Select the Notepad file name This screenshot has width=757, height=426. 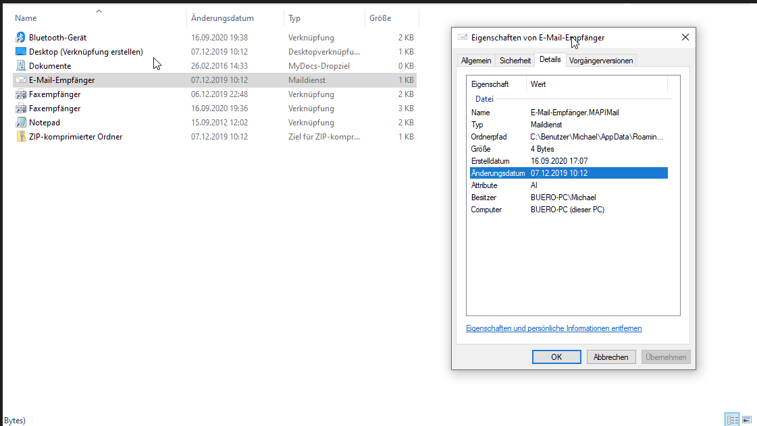coord(45,123)
